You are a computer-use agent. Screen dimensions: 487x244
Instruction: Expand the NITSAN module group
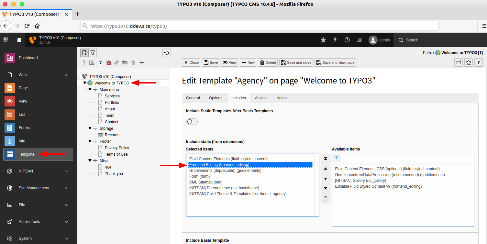click(x=67, y=171)
